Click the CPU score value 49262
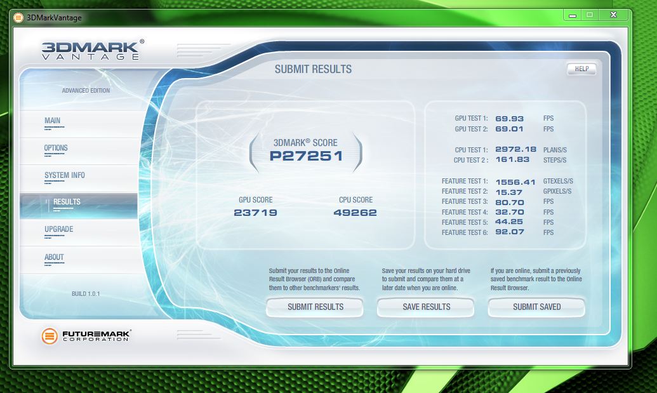The width and height of the screenshot is (657, 393). 355,213
